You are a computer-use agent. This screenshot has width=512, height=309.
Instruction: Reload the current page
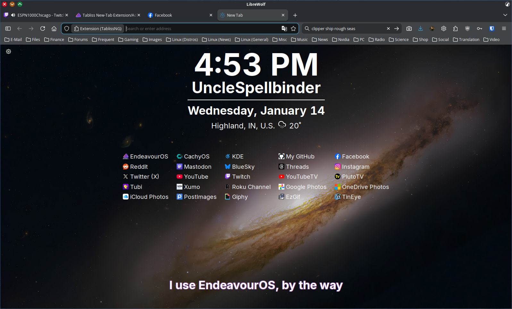[42, 28]
